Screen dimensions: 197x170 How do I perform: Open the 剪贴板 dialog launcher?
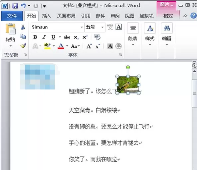pyautogui.click(x=25, y=54)
